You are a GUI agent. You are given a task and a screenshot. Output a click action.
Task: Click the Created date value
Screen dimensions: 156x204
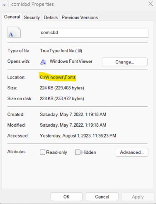click(x=73, y=115)
